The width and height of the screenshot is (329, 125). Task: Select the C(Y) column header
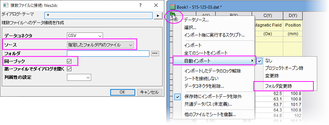coord(268,16)
